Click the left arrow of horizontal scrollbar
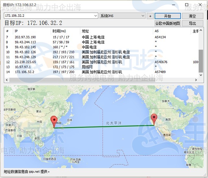Viewport: 208px width, 178px height. tap(6, 80)
